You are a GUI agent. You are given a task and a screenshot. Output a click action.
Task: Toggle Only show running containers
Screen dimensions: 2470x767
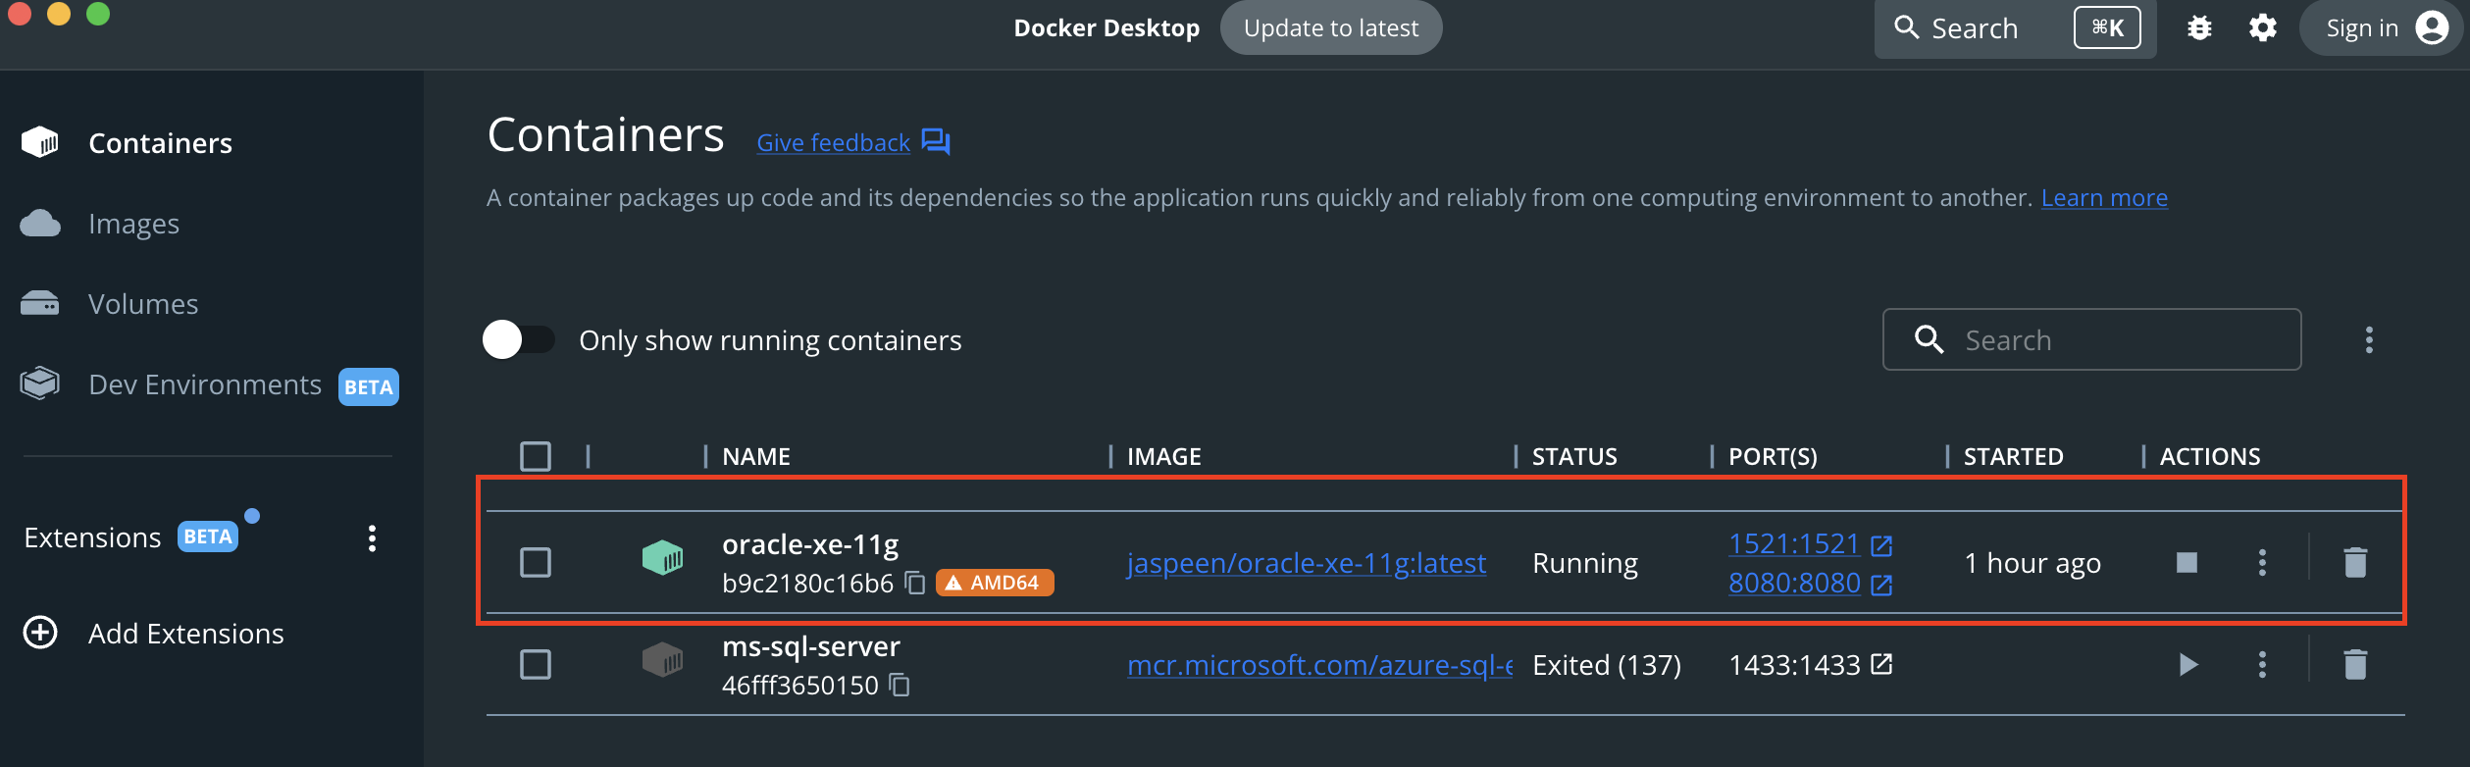[519, 339]
